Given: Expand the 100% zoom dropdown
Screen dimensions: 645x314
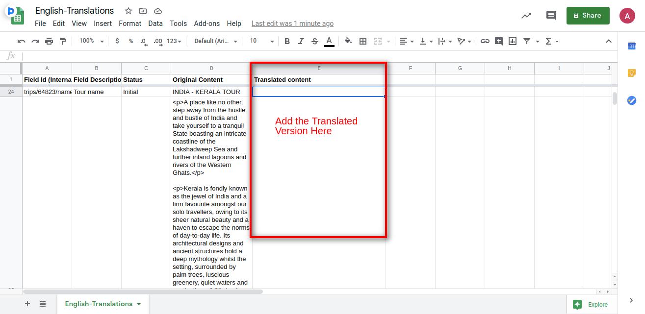Looking at the screenshot, I should pyautogui.click(x=91, y=41).
